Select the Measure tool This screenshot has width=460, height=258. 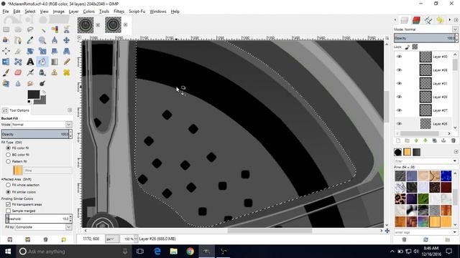[55, 40]
